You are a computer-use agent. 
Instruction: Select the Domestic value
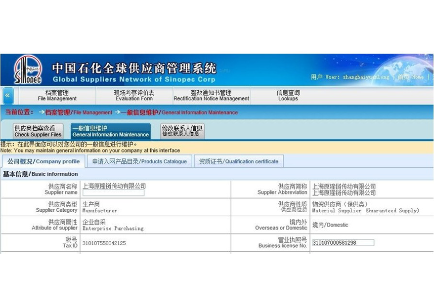[x=330, y=225]
